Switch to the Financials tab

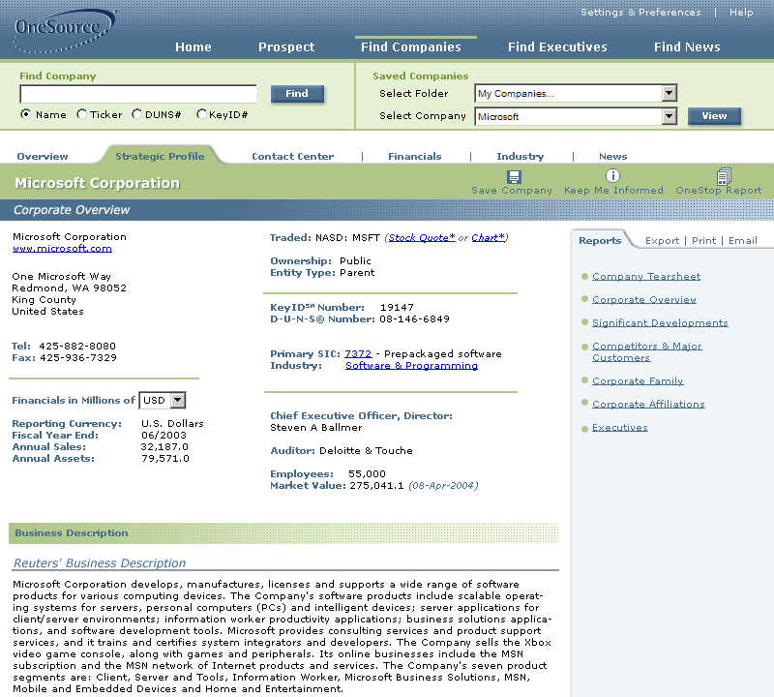(x=415, y=157)
